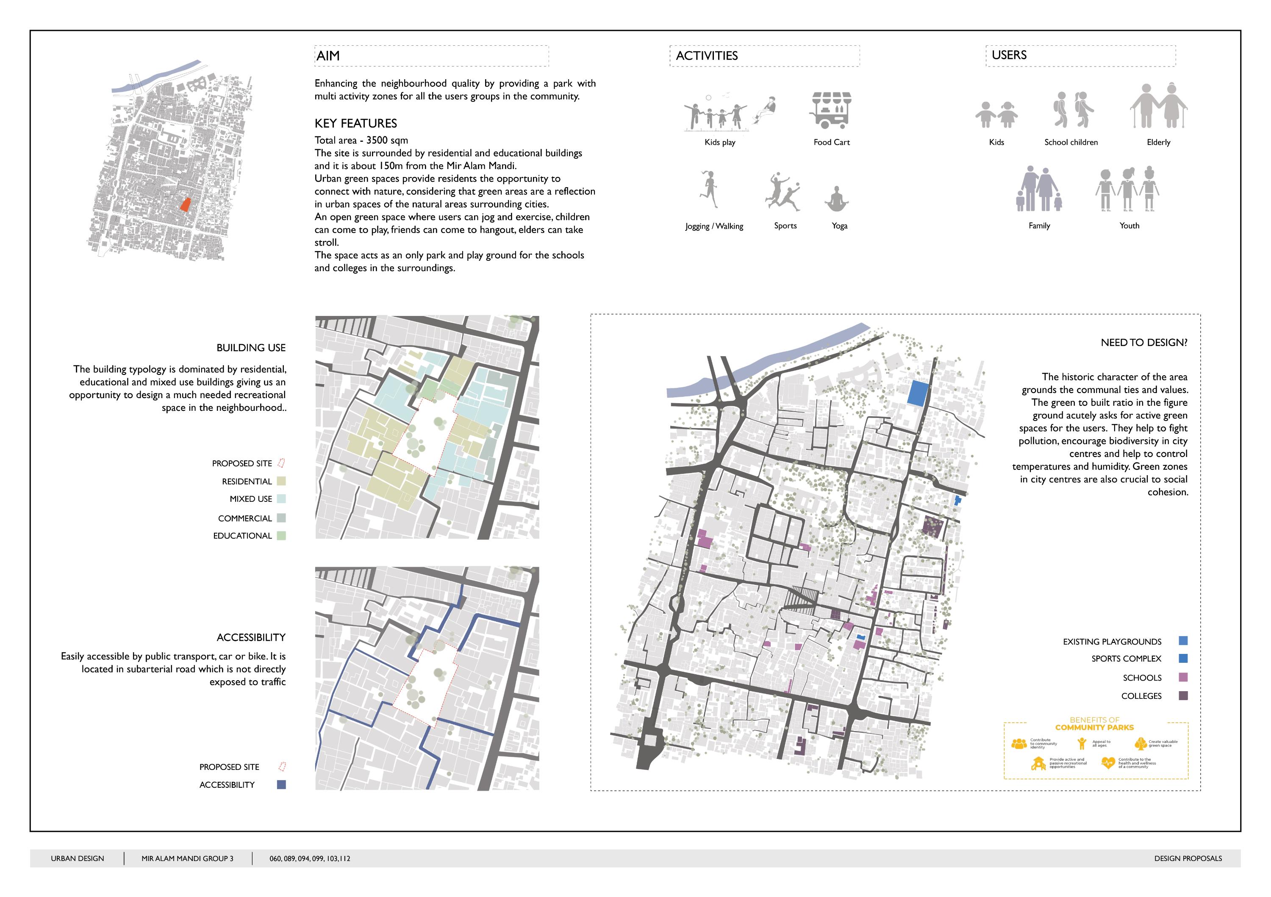Click the ACTIVITIES heading box
Screen dimensions: 1271x897
point(764,56)
